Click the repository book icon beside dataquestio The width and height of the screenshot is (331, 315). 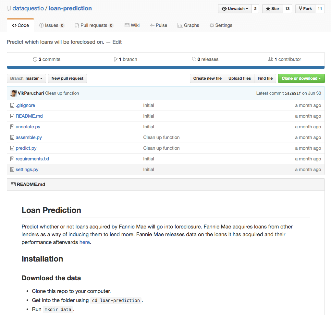click(8, 8)
